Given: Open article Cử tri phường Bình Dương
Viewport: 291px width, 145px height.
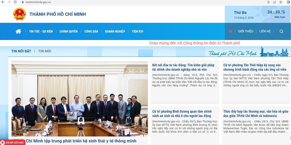Looking at the screenshot, I should (x=182, y=114).
